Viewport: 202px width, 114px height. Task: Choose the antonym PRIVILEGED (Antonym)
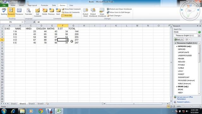tap(186, 80)
